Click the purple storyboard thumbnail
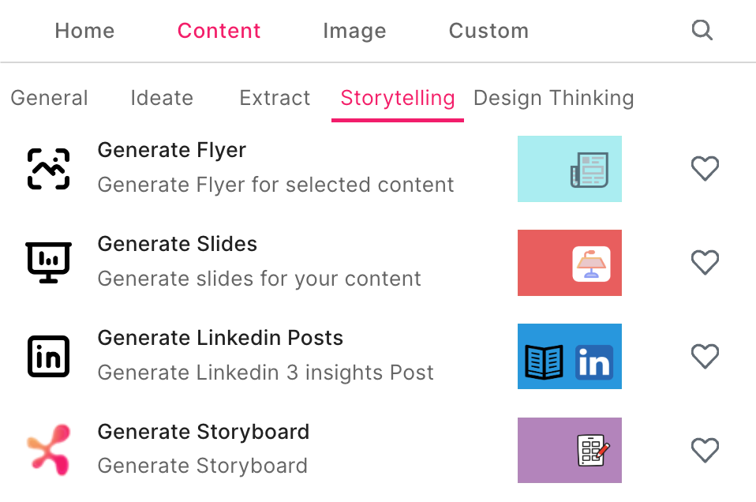This screenshot has width=756, height=502. (570, 451)
